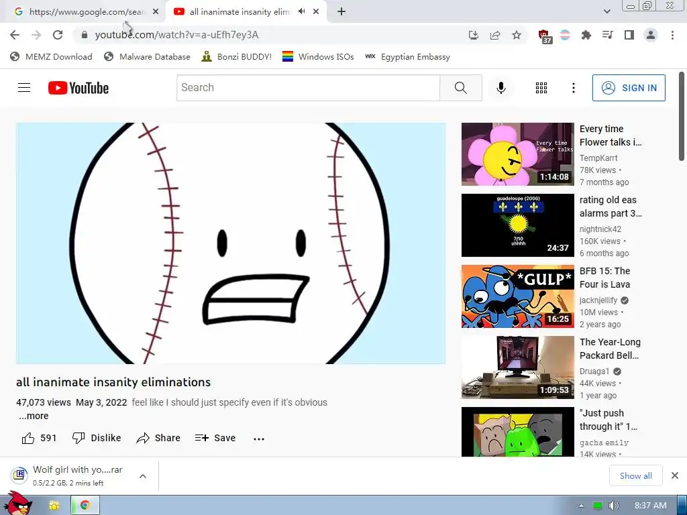This screenshot has width=687, height=515.
Task: Expand the tab search dropdown arrow
Action: coord(606,12)
